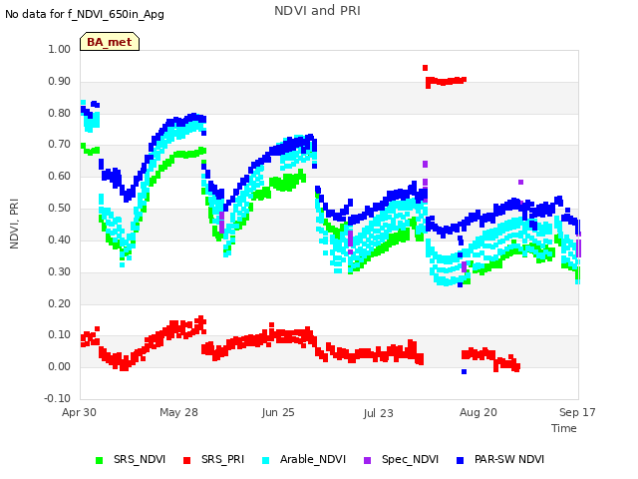The width and height of the screenshot is (638, 479).
Task: Click the 0.30 y-axis tick label
Action: (x=60, y=271)
